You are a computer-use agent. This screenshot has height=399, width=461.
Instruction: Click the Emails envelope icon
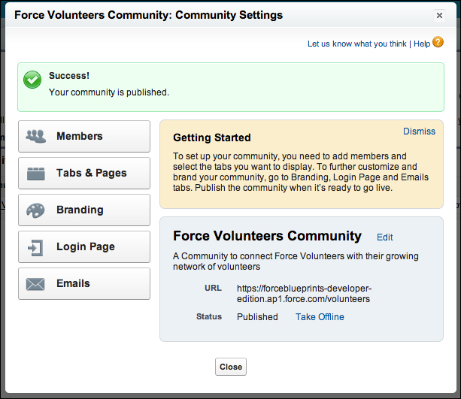pos(36,284)
